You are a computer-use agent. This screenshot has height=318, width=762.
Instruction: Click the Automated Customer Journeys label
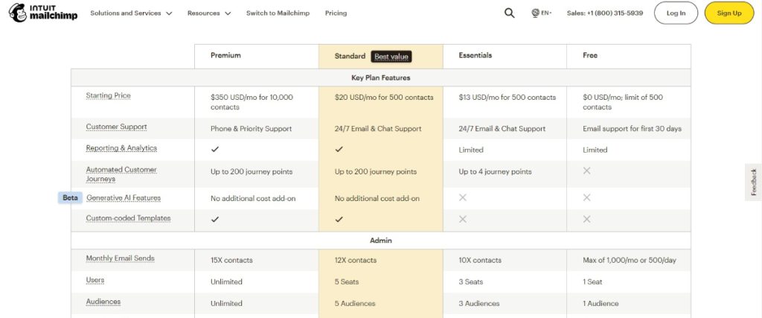[x=121, y=174]
